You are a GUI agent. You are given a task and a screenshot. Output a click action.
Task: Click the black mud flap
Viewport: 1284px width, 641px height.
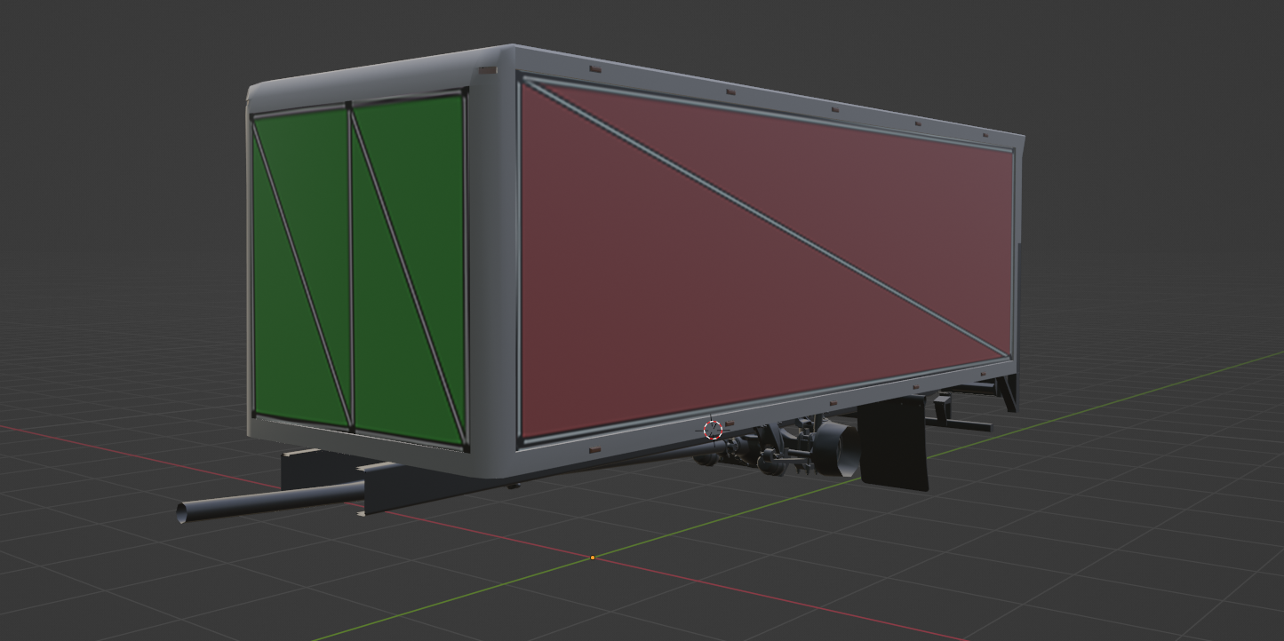click(x=893, y=448)
